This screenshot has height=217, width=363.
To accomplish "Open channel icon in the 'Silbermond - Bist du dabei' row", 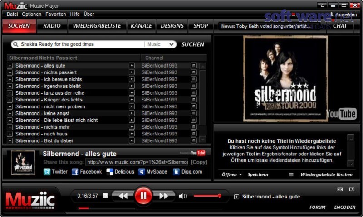I will pos(194,140).
